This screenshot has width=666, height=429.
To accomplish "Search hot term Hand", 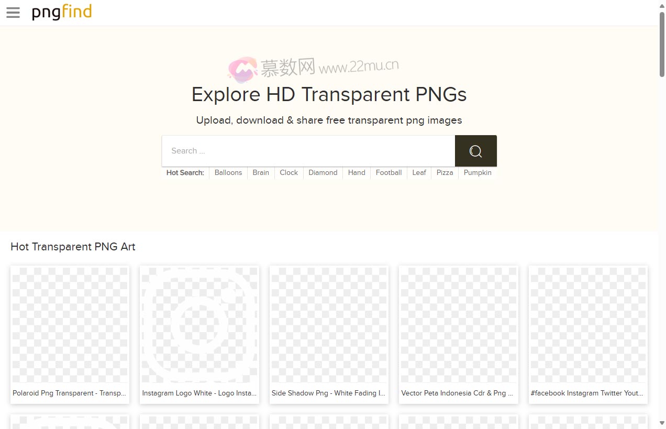I will [357, 172].
